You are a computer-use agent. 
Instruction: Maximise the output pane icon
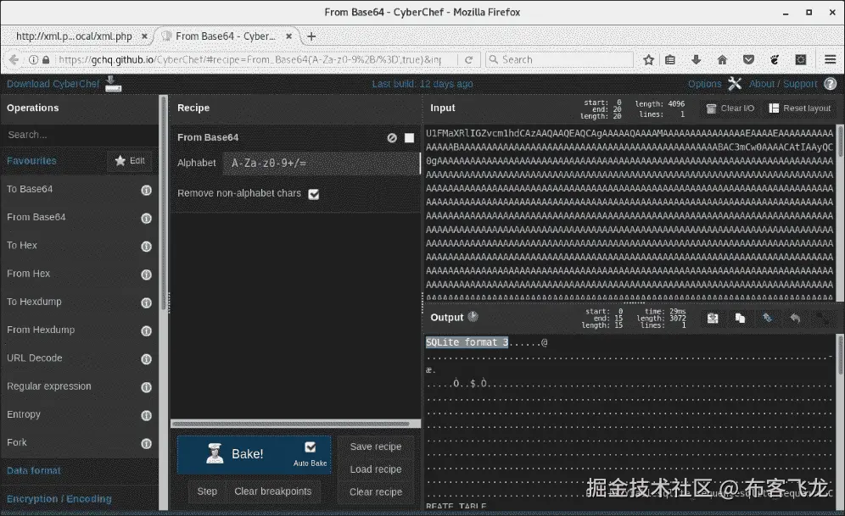pyautogui.click(x=822, y=318)
